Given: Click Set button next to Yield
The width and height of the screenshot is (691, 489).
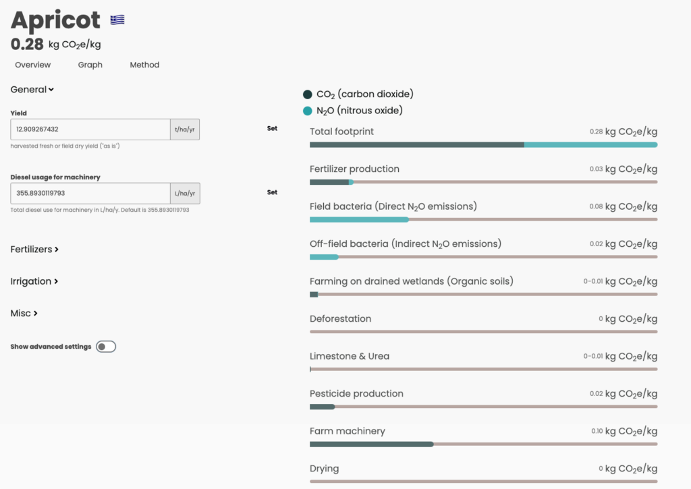Looking at the screenshot, I should (272, 129).
